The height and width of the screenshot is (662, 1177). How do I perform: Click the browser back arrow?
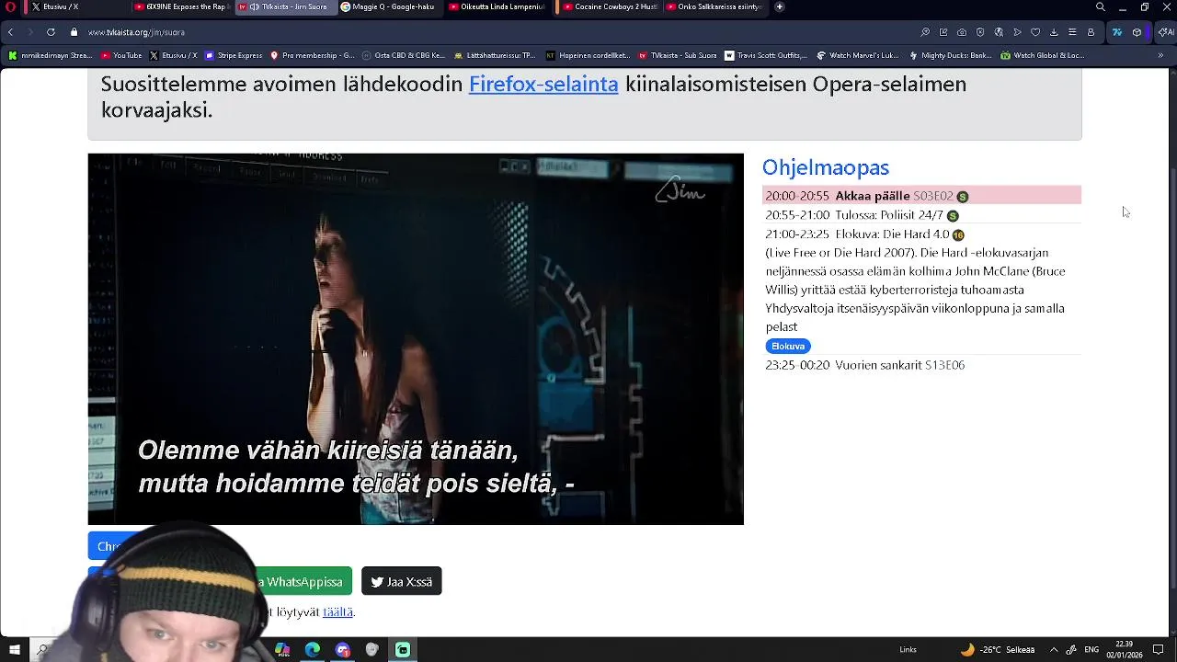[10, 32]
